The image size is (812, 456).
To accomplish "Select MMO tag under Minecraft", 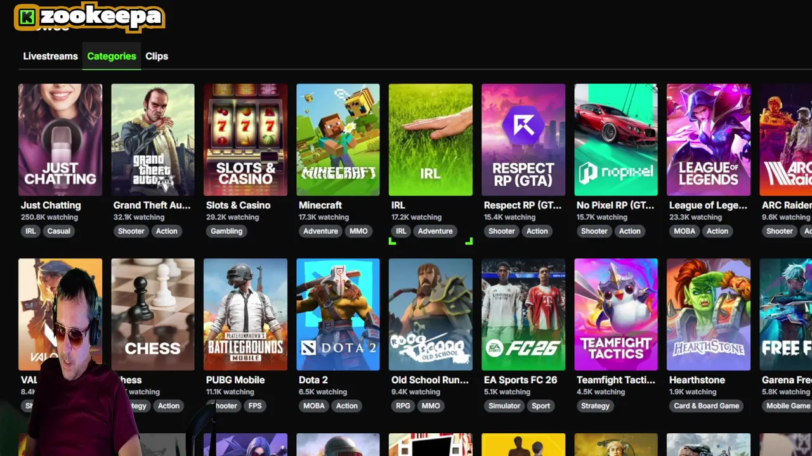I will (358, 231).
